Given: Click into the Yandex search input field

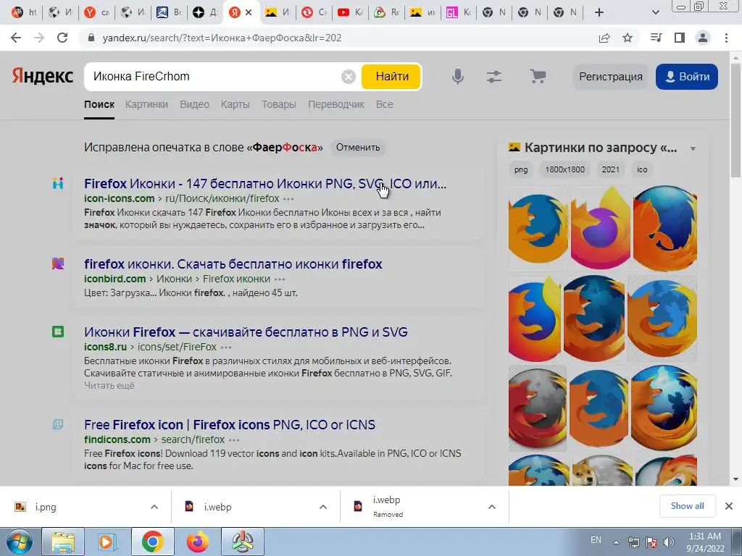Looking at the screenshot, I should click(x=215, y=77).
